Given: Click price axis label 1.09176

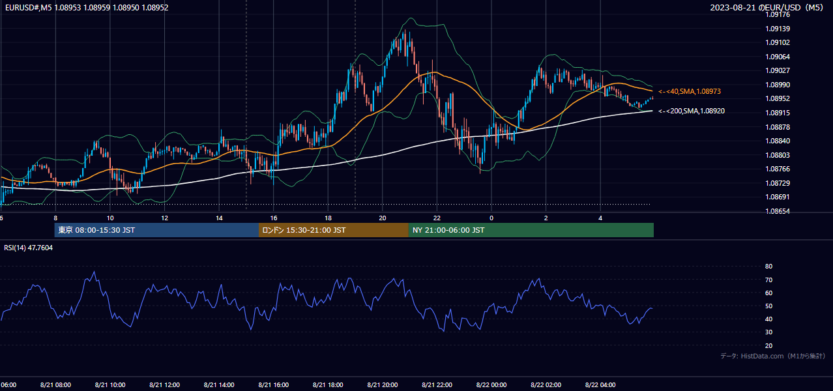Looking at the screenshot, I should 778,14.
